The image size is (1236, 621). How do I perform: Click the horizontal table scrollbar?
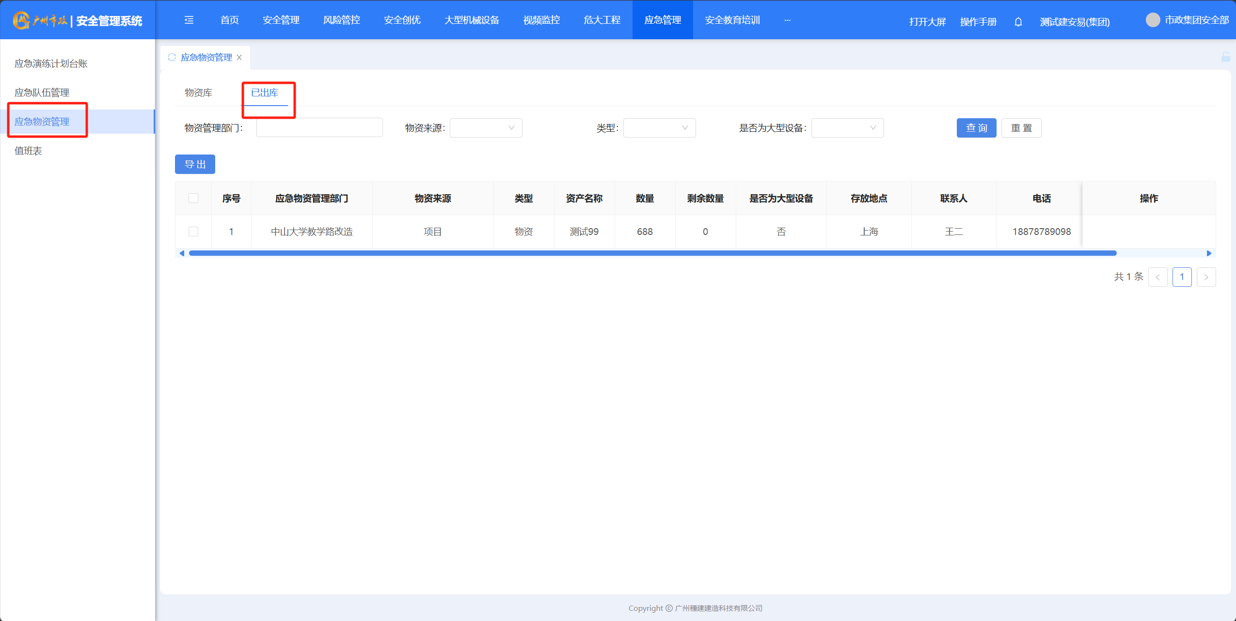(652, 253)
